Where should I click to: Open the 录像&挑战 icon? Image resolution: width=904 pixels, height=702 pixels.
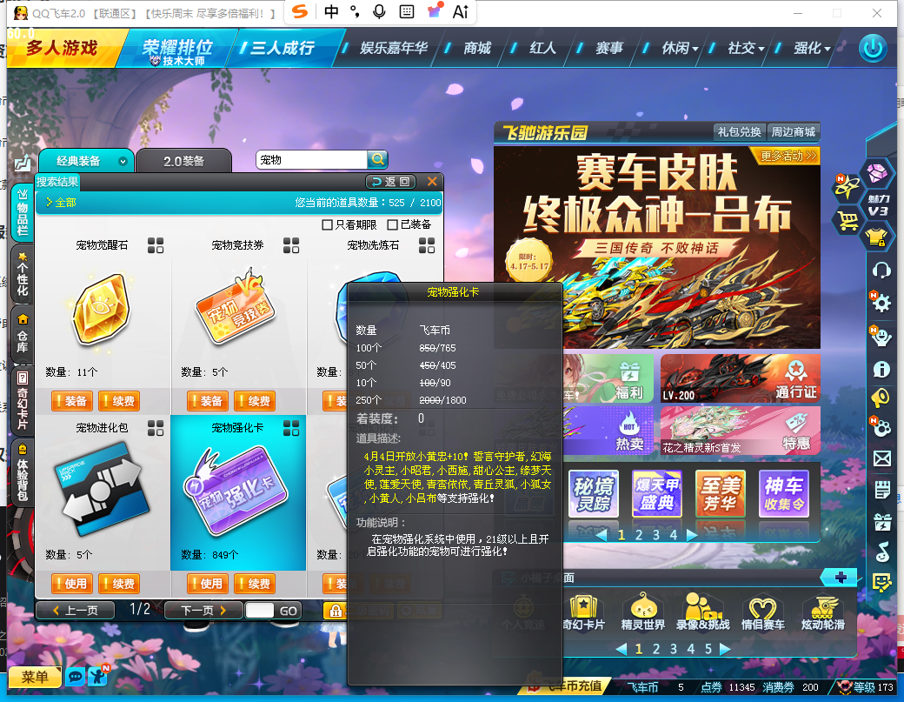(x=703, y=612)
